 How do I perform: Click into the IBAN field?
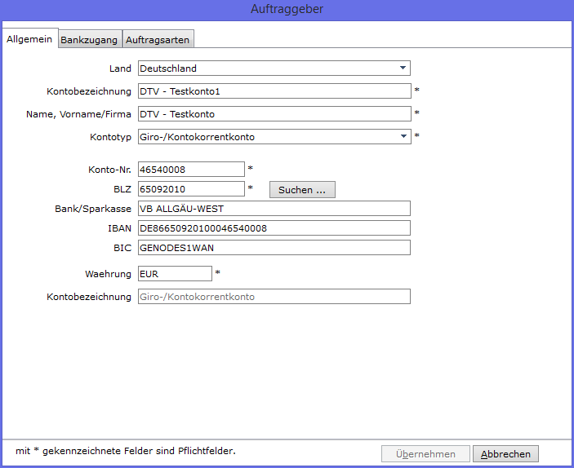coord(274,228)
